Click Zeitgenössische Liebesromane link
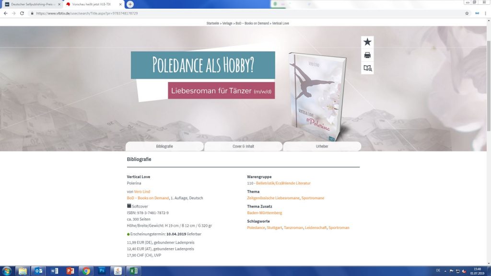 pyautogui.click(x=273, y=198)
